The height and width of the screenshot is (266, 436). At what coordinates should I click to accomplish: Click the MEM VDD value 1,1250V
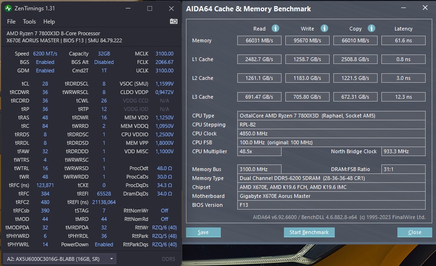pyautogui.click(x=164, y=117)
